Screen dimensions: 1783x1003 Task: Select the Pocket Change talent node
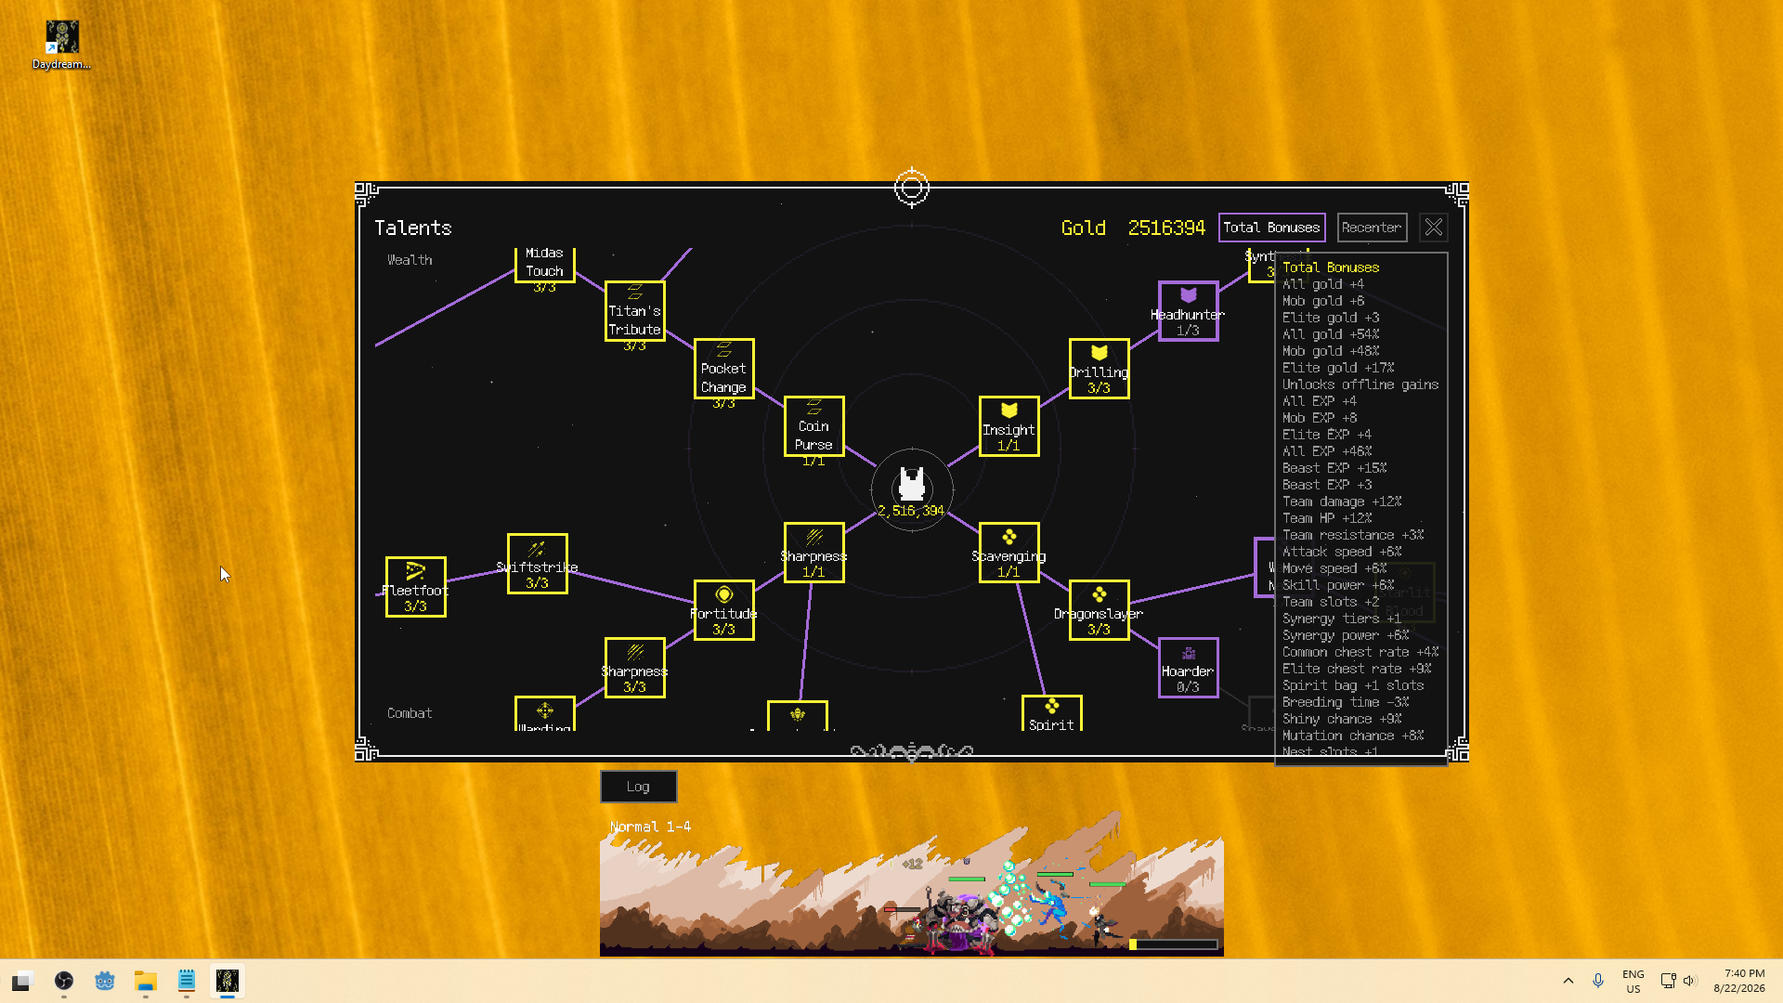723,369
